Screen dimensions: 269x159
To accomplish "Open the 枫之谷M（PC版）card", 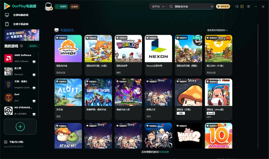I will tap(218, 55).
